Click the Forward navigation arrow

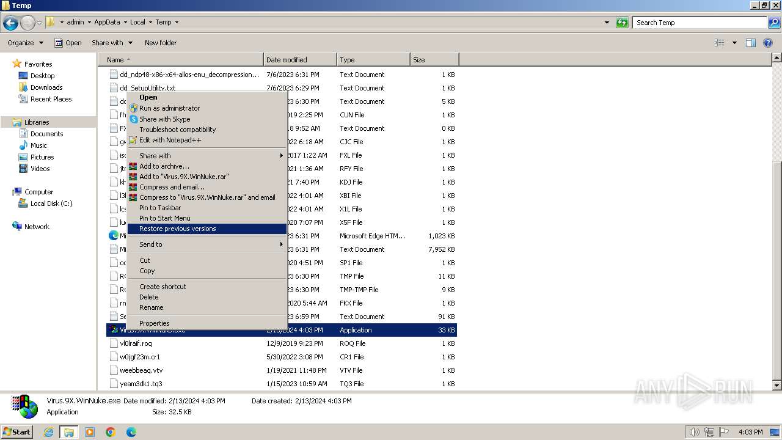click(27, 23)
